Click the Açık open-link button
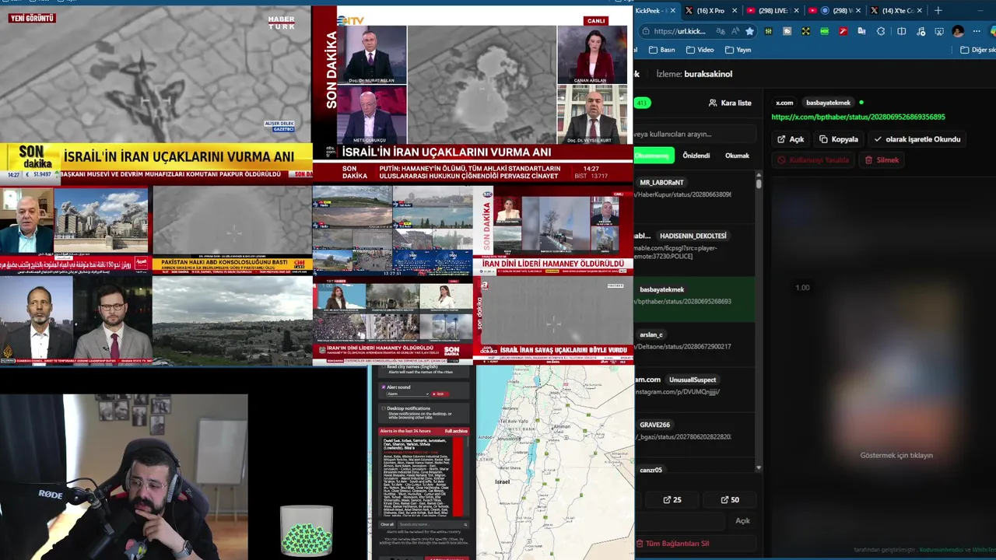 tap(791, 139)
